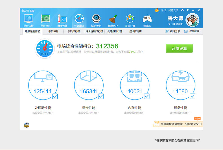
Task: Open the 游戏库 gamepad icon
Action: tap(147, 21)
